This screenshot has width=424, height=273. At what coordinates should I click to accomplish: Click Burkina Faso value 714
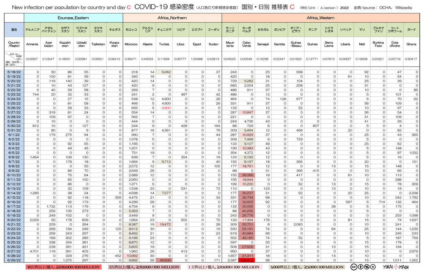[382, 201]
